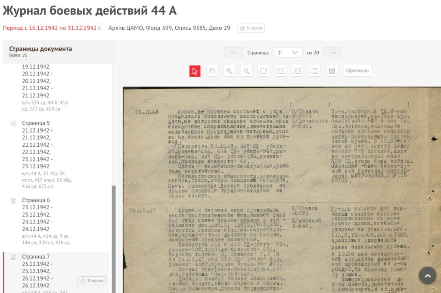Click the rectangle full-view icon
The image size is (441, 293).
point(264,71)
